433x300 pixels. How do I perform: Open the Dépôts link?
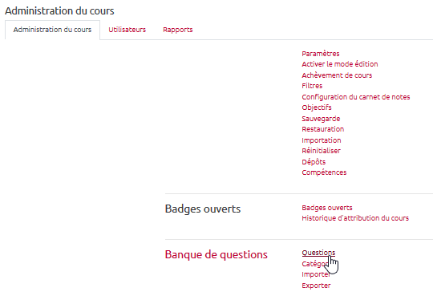(x=314, y=162)
